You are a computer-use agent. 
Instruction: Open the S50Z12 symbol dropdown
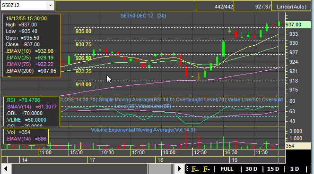(x=50, y=5)
